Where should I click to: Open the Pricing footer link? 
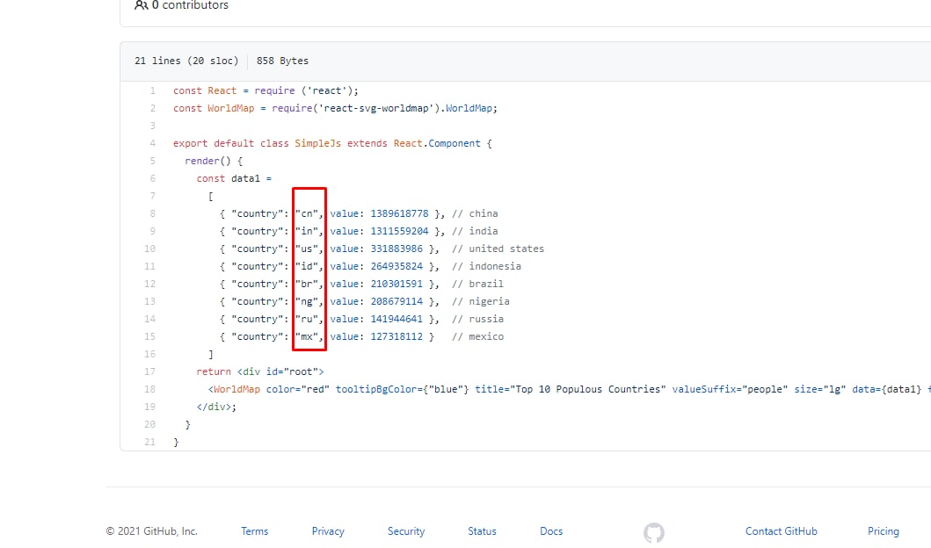(x=883, y=531)
